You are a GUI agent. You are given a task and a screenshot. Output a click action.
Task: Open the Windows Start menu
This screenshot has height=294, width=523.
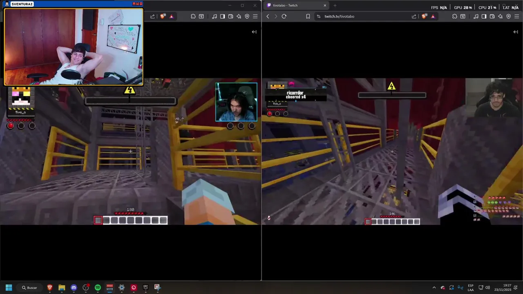pyautogui.click(x=9, y=287)
